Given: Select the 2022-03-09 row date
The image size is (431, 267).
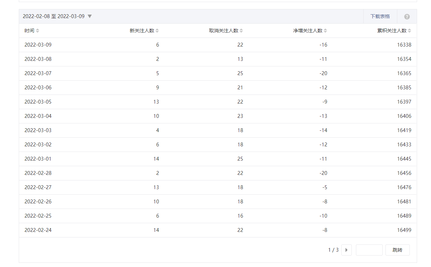Looking at the screenshot, I should (x=38, y=45).
